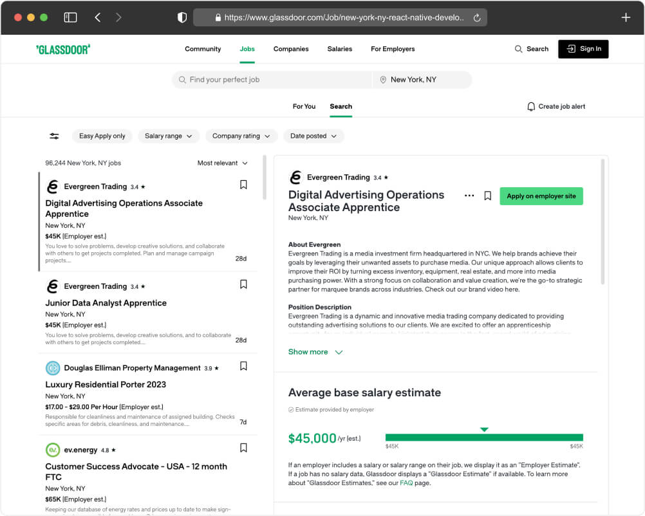Bookmark the Junior Data Analyst Apprentice listing
Image resolution: width=645 pixels, height=516 pixels.
[243, 284]
